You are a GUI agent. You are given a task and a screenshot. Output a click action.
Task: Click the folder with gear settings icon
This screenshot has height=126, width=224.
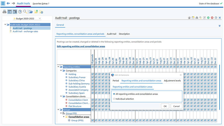pos(41,12)
